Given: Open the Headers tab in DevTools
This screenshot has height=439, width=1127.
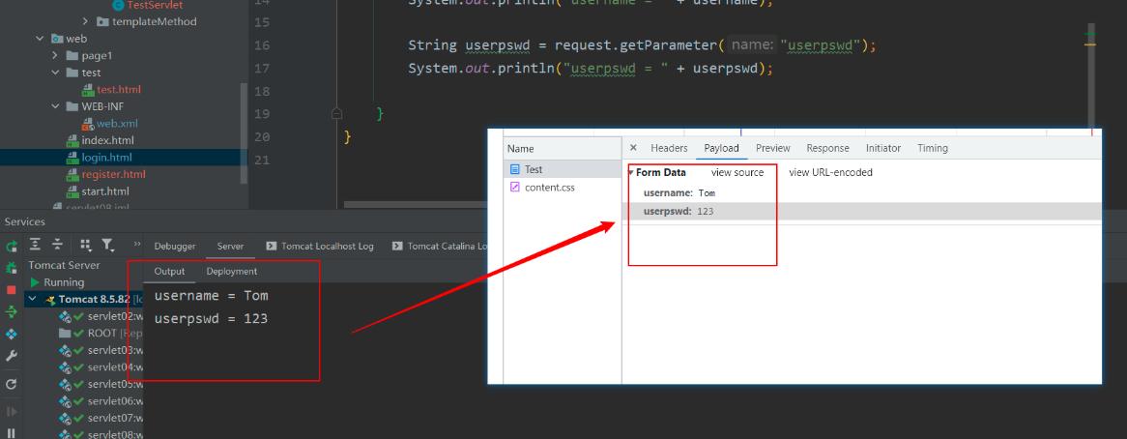Looking at the screenshot, I should tap(669, 148).
